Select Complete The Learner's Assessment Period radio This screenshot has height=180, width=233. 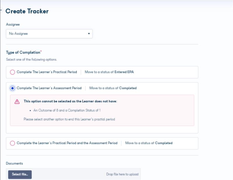(x=13, y=88)
